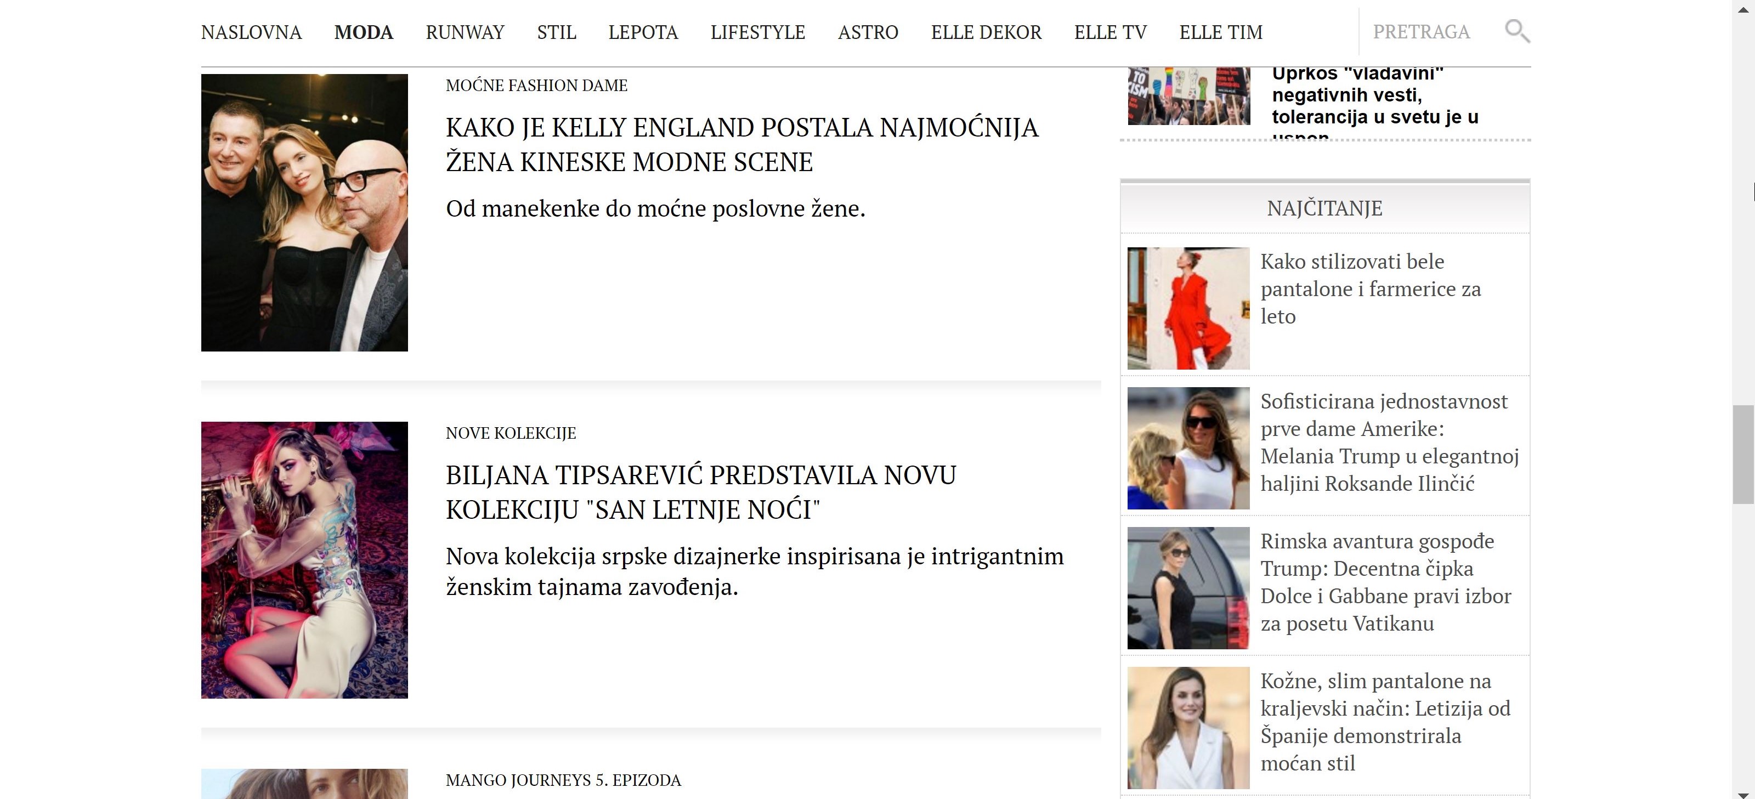Click the protest photo thumbnail in sidebar
1755x799 pixels.
(x=1189, y=96)
